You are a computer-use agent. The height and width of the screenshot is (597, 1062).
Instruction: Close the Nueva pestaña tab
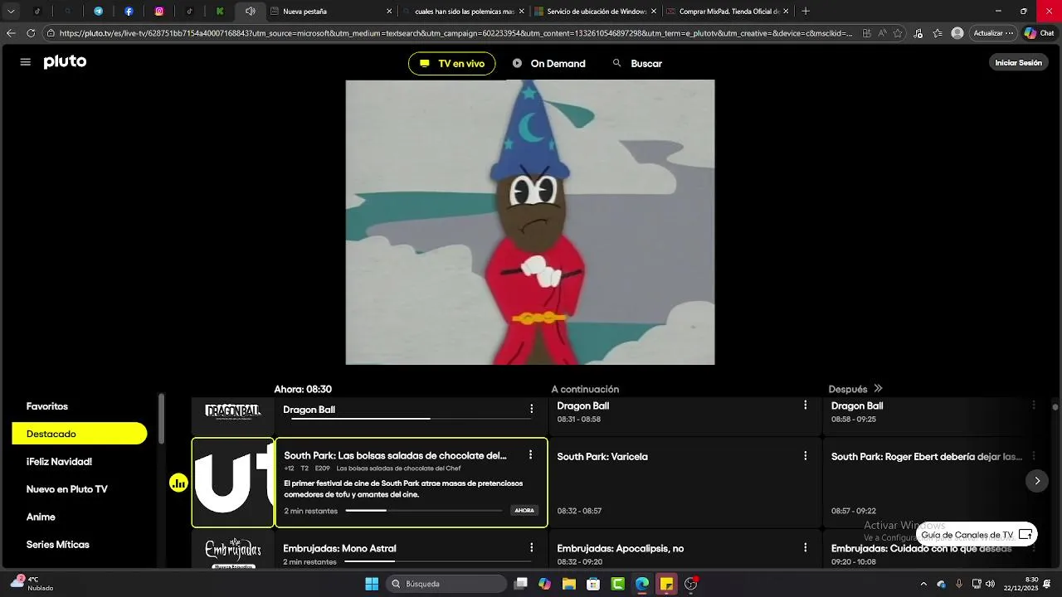pos(389,12)
